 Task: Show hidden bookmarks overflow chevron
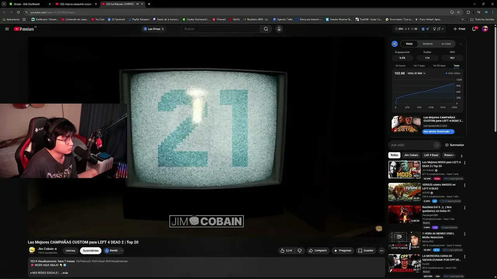(x=462, y=19)
